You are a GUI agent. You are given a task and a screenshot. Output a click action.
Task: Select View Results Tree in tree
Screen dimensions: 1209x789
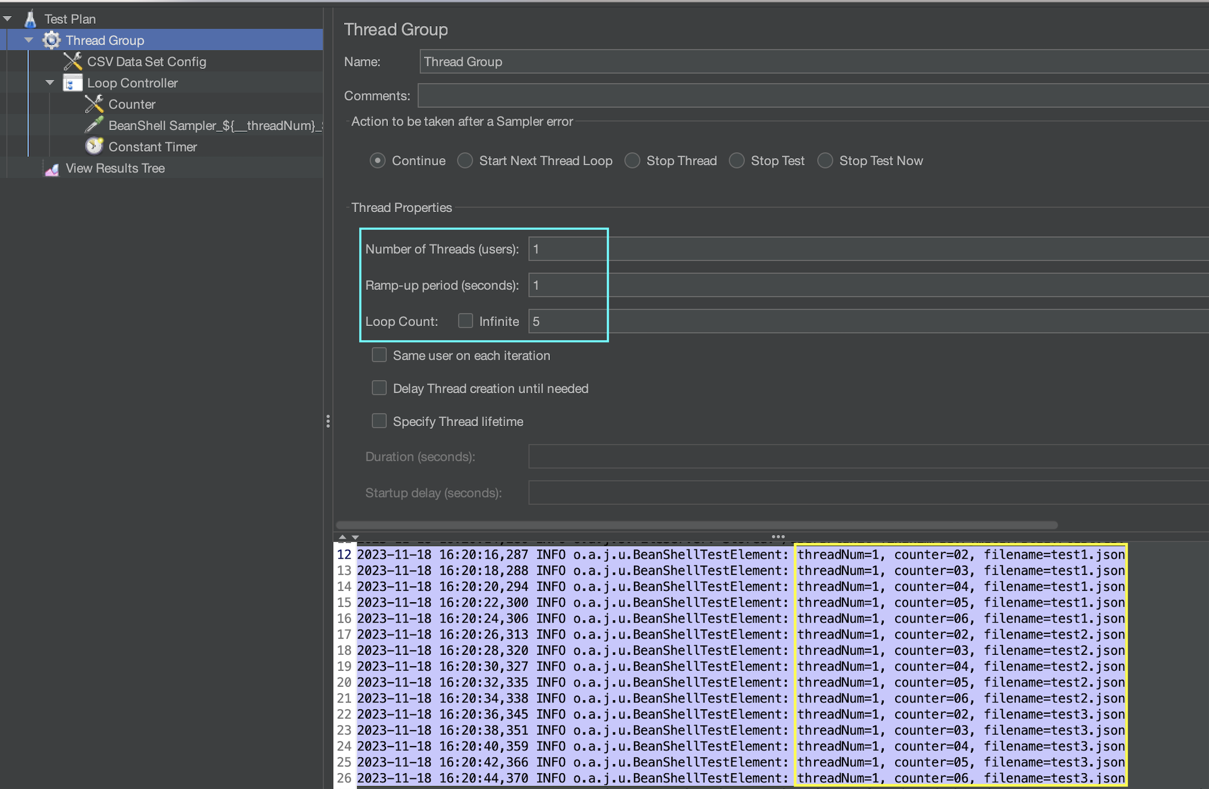[x=115, y=168]
